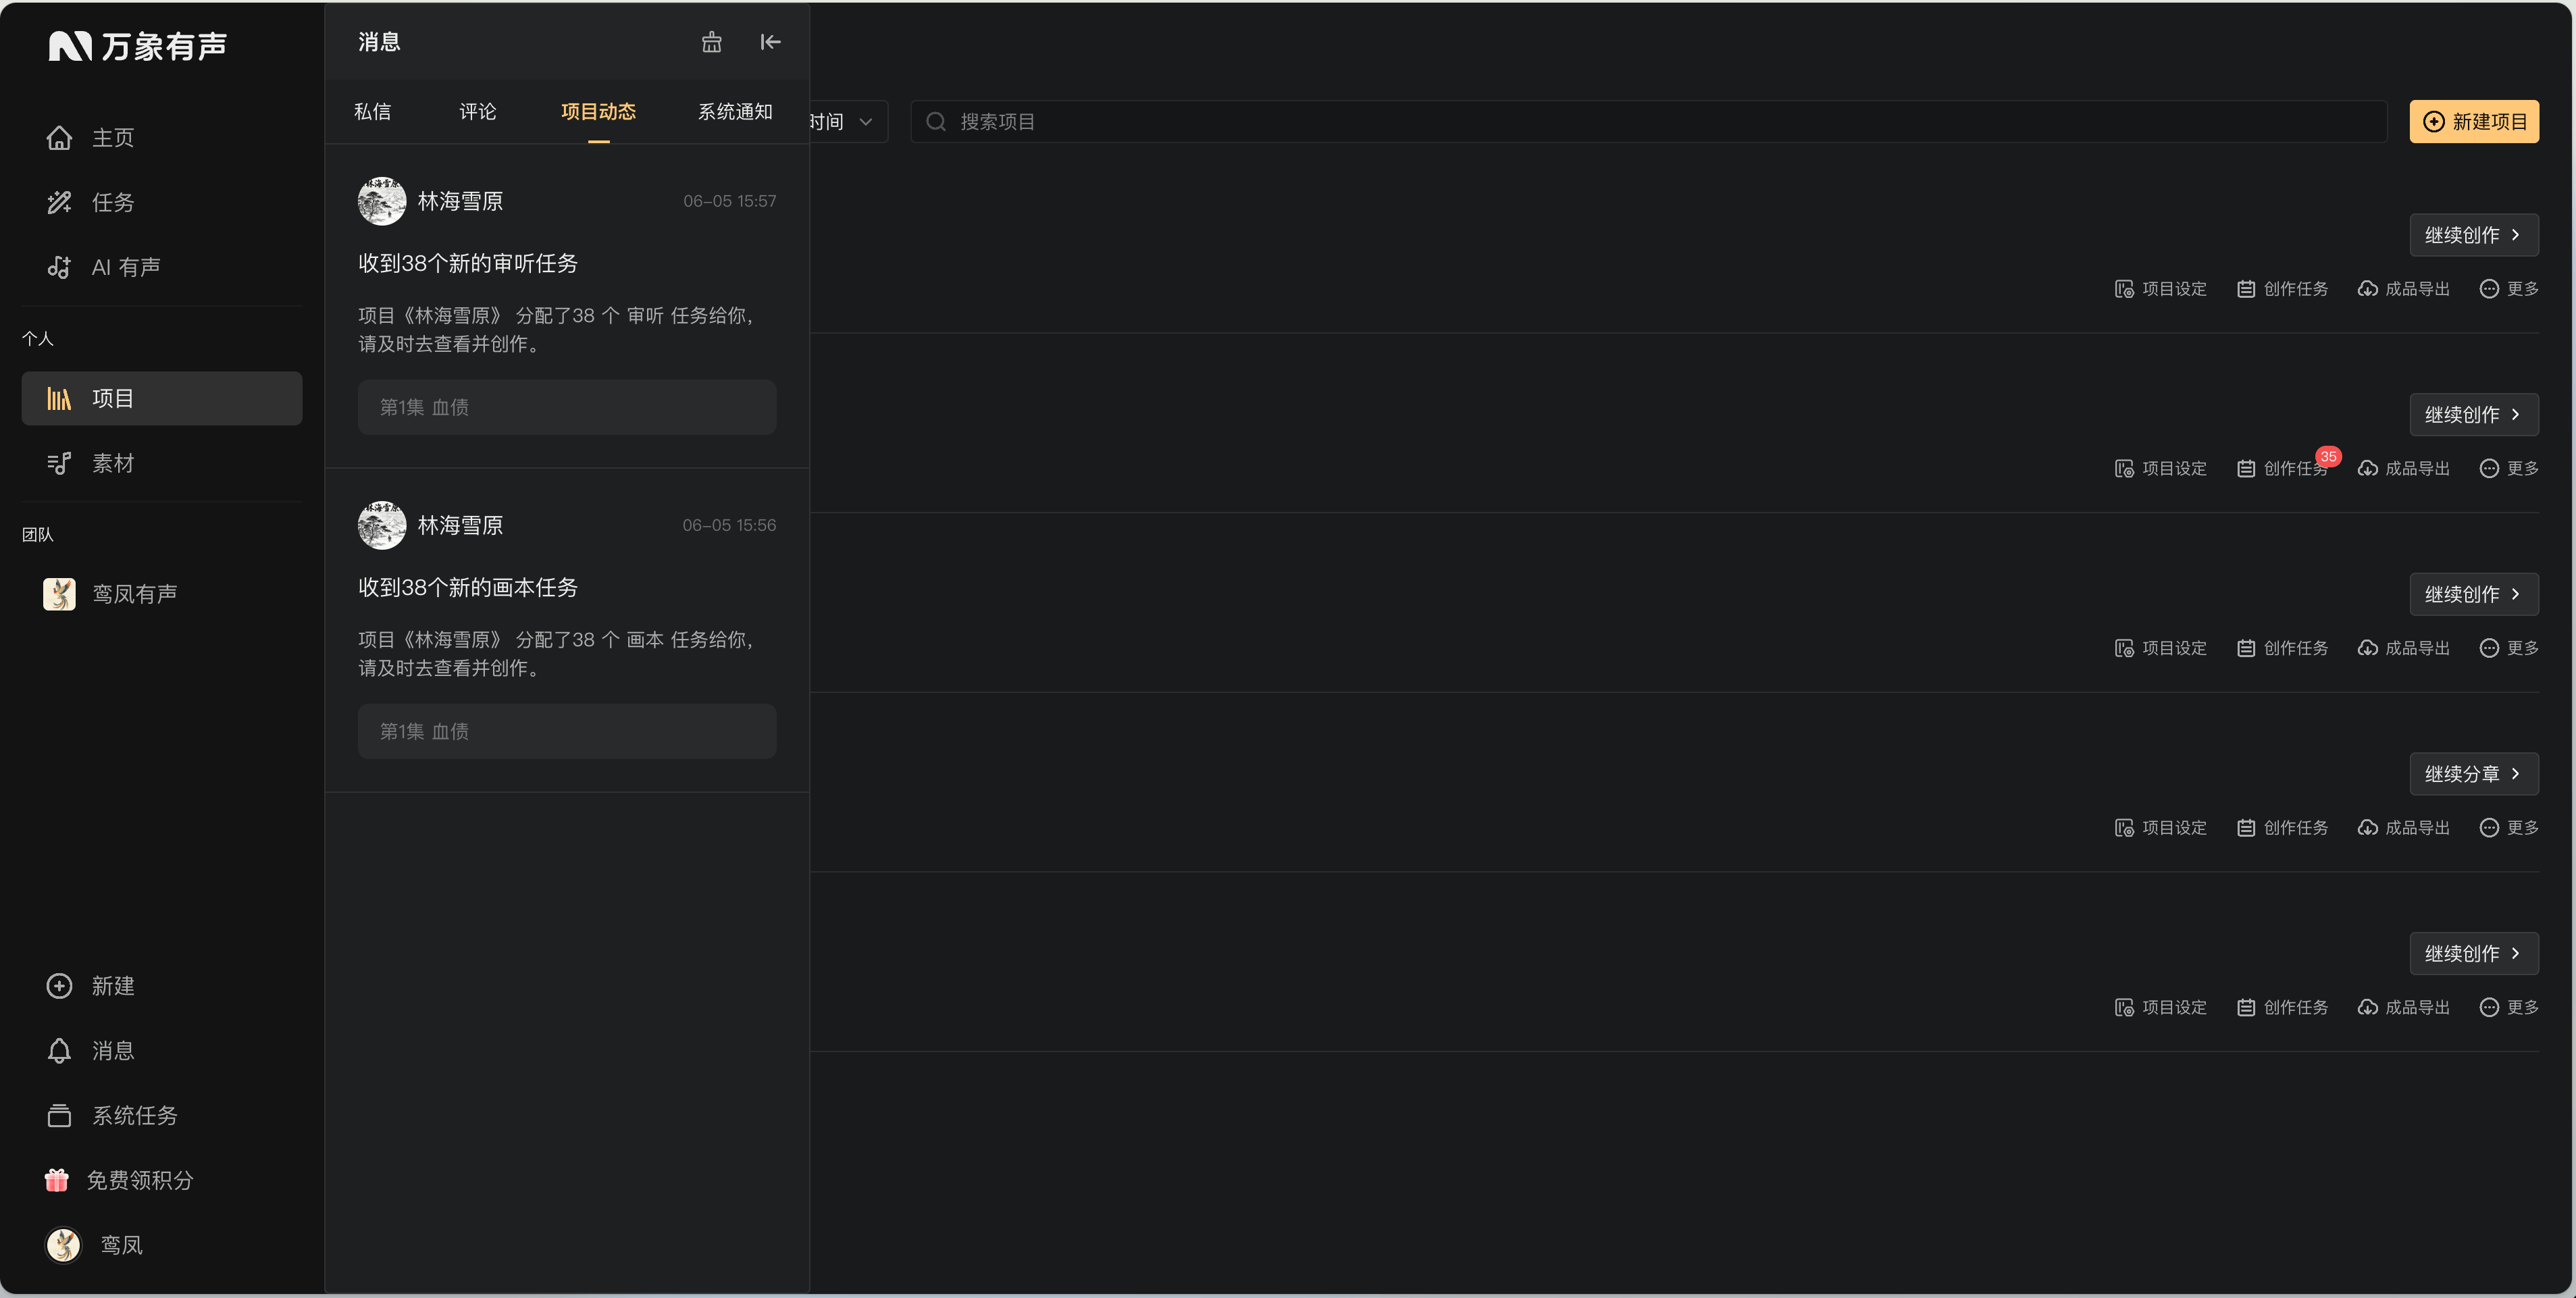Switch to the 评论 tab

[x=478, y=112]
